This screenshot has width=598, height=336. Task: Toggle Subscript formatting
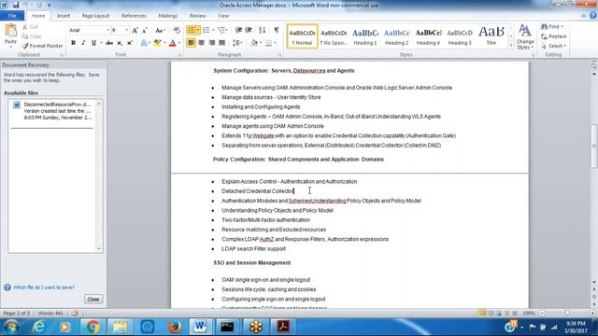pyautogui.click(x=120, y=43)
